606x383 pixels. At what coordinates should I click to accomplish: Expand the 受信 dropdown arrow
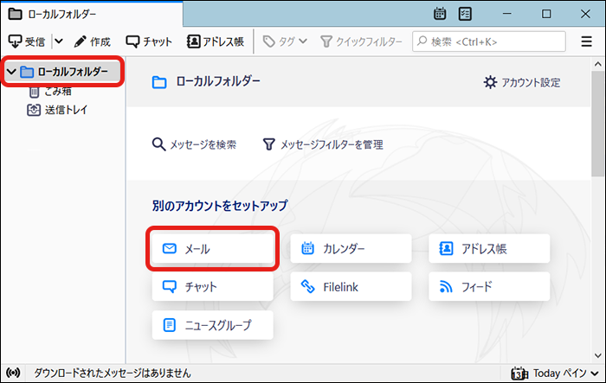[59, 41]
